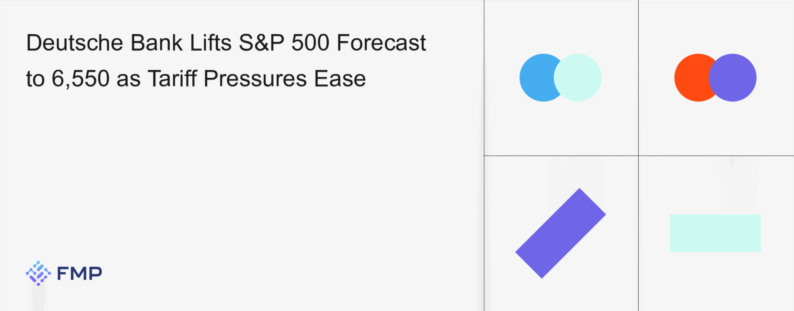Click the word "Ease" ending the headline
This screenshot has width=794, height=311.
340,79
